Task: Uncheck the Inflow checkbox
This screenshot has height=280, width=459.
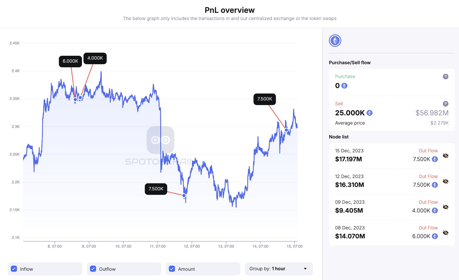Action: (x=14, y=269)
